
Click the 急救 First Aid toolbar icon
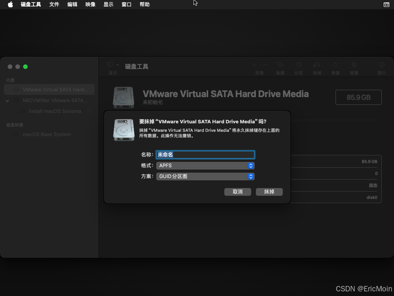click(x=280, y=65)
